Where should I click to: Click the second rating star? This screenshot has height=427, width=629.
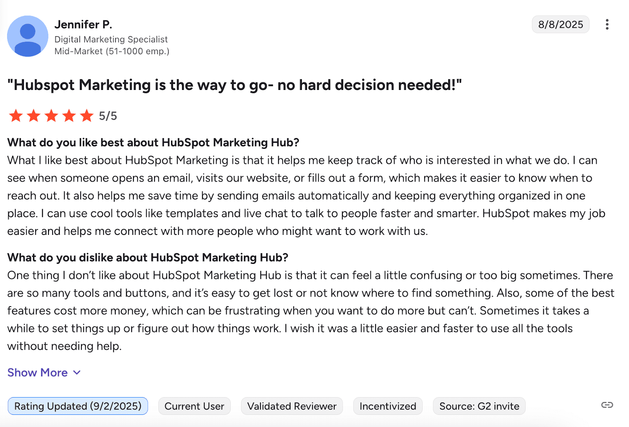pos(33,116)
